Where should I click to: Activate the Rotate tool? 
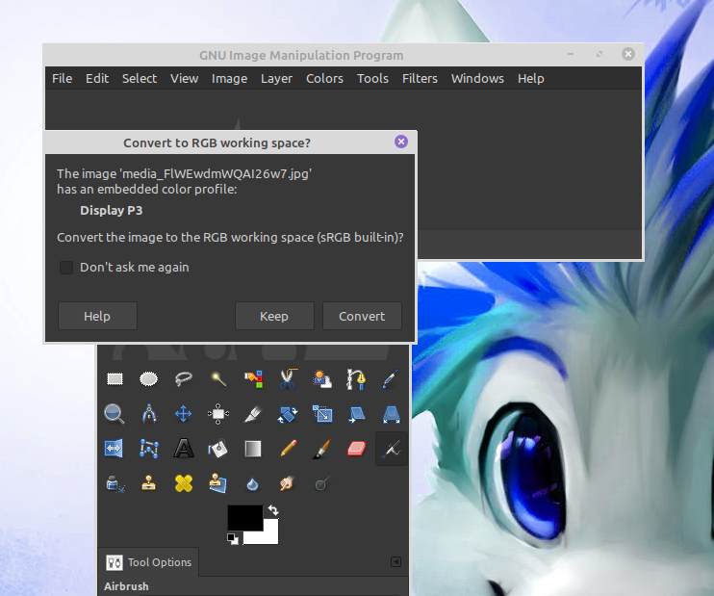[288, 414]
